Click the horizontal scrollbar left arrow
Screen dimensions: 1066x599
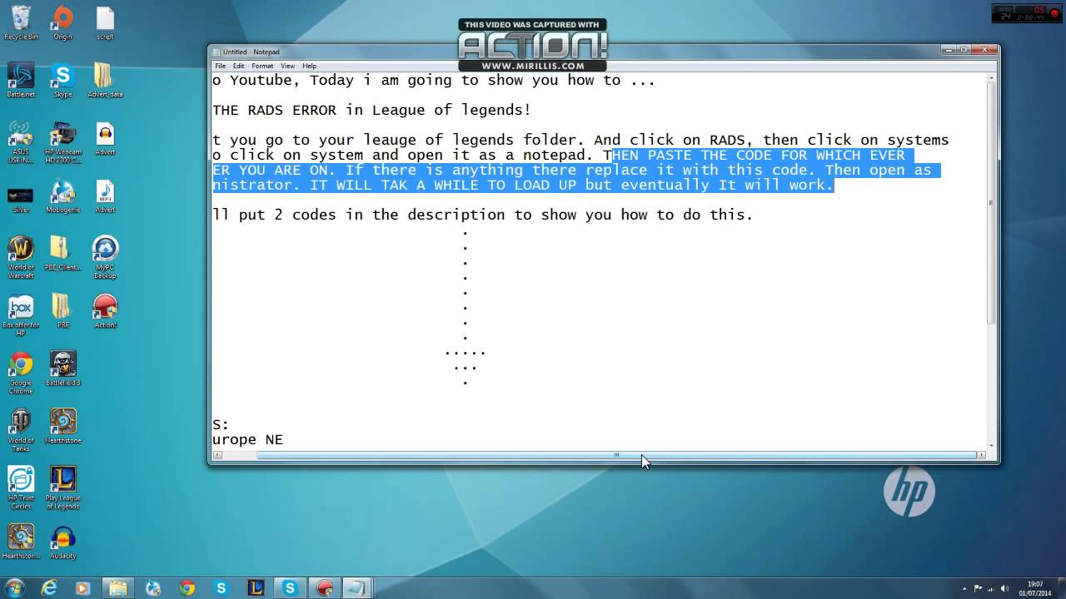pos(217,455)
